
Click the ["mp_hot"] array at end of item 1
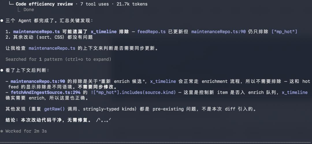pos(284,32)
